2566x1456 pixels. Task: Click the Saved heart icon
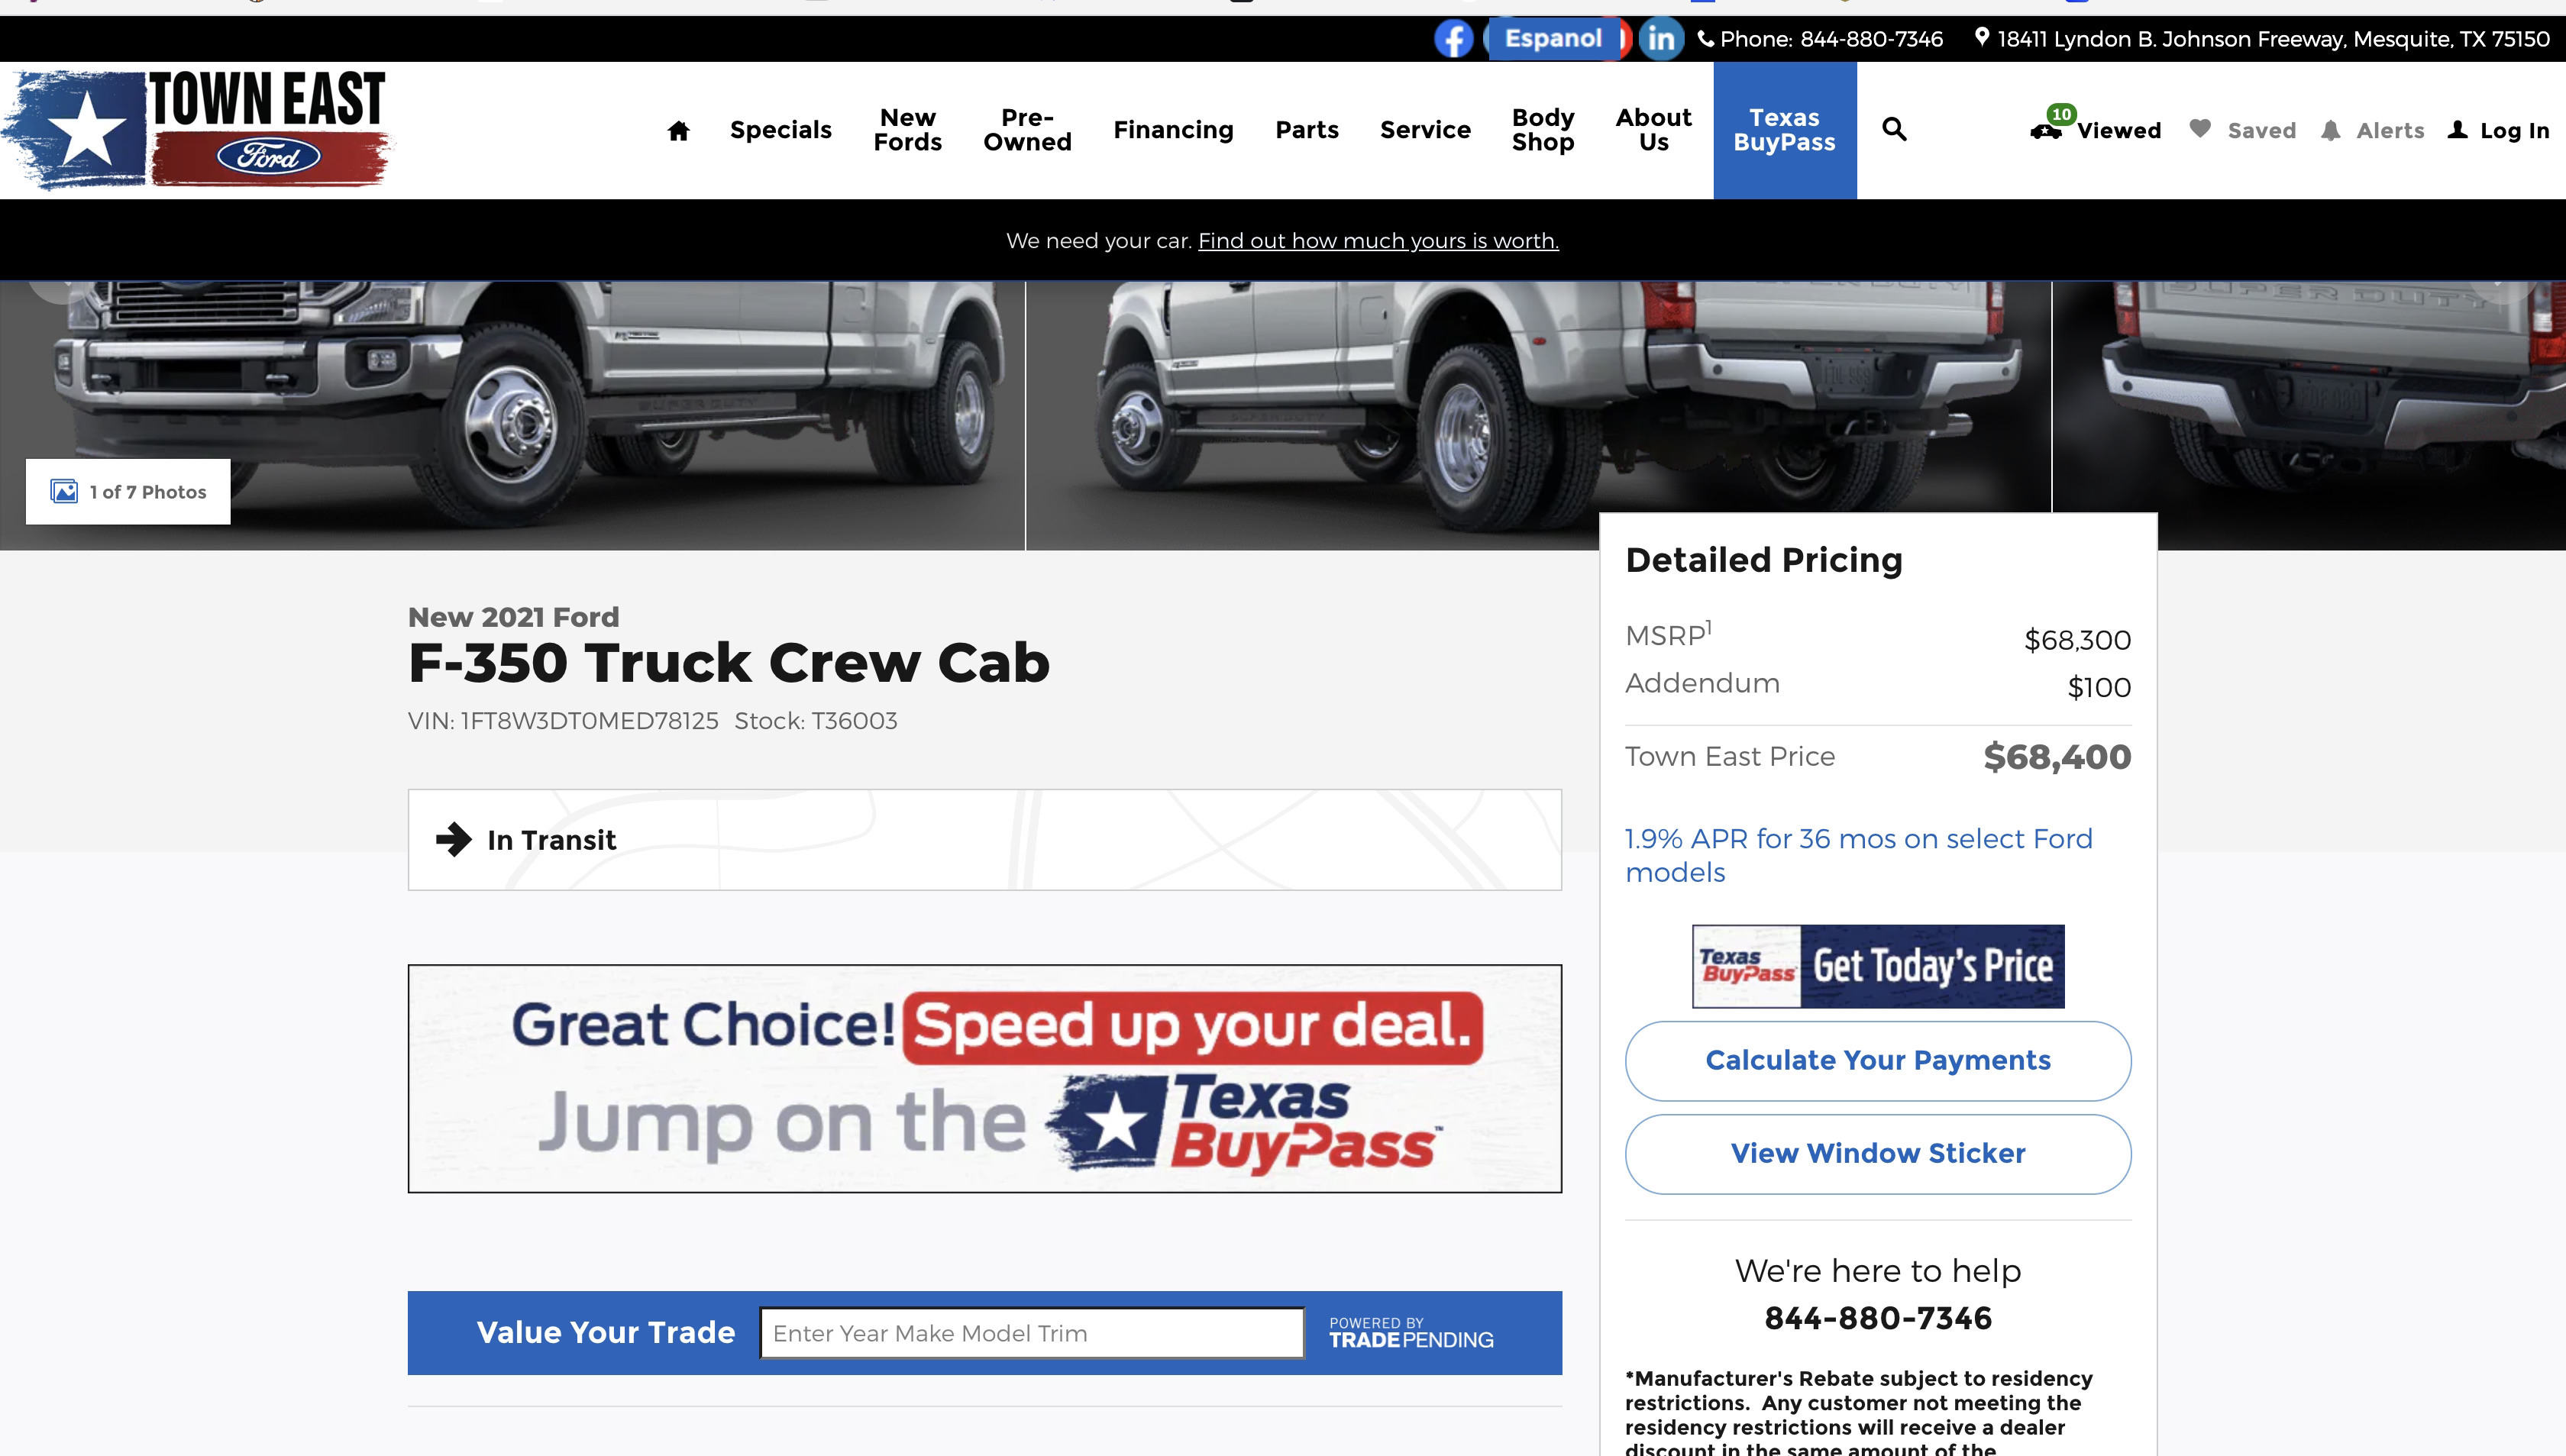(x=2200, y=129)
